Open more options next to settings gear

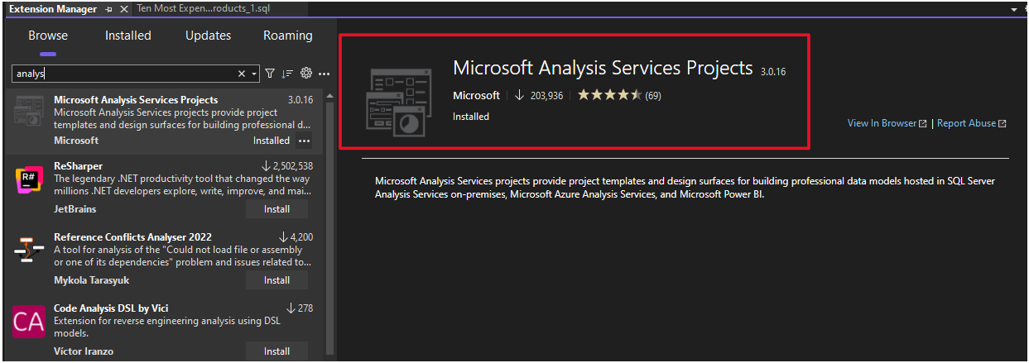(324, 74)
